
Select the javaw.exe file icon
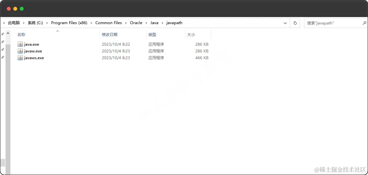(20, 51)
